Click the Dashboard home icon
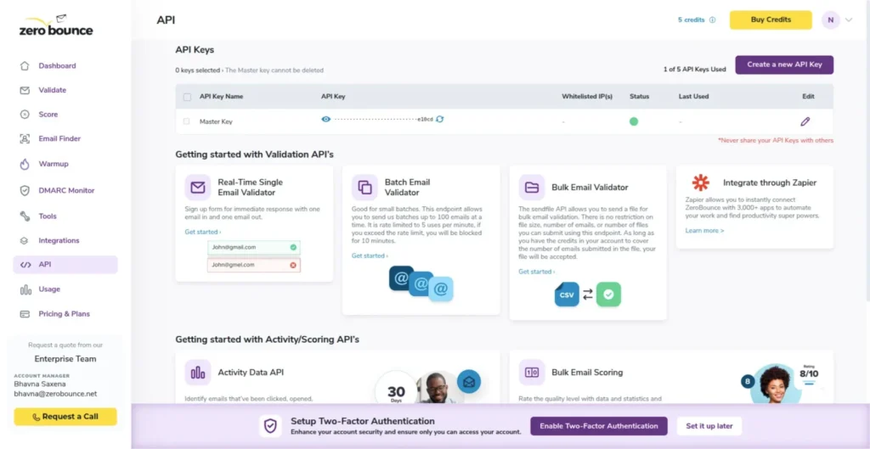 pos(25,66)
